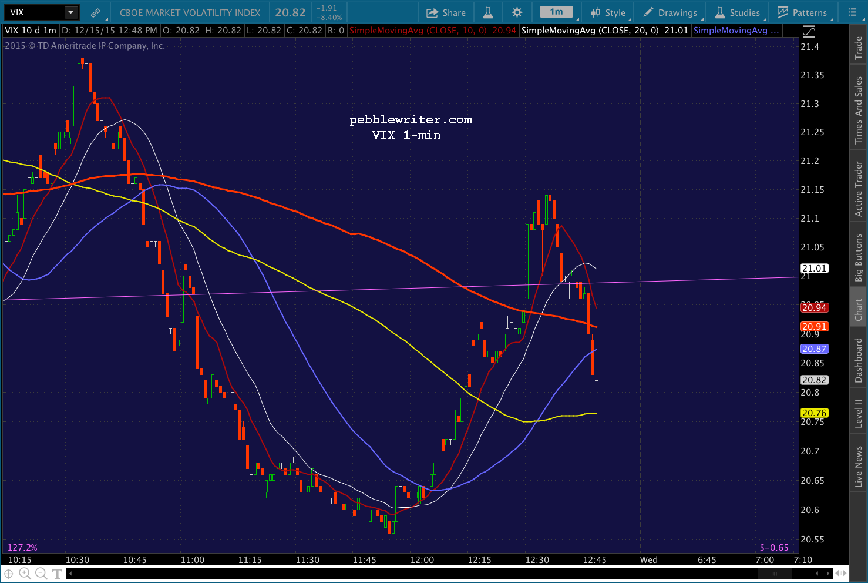
Task: Click the Share button
Action: (446, 12)
